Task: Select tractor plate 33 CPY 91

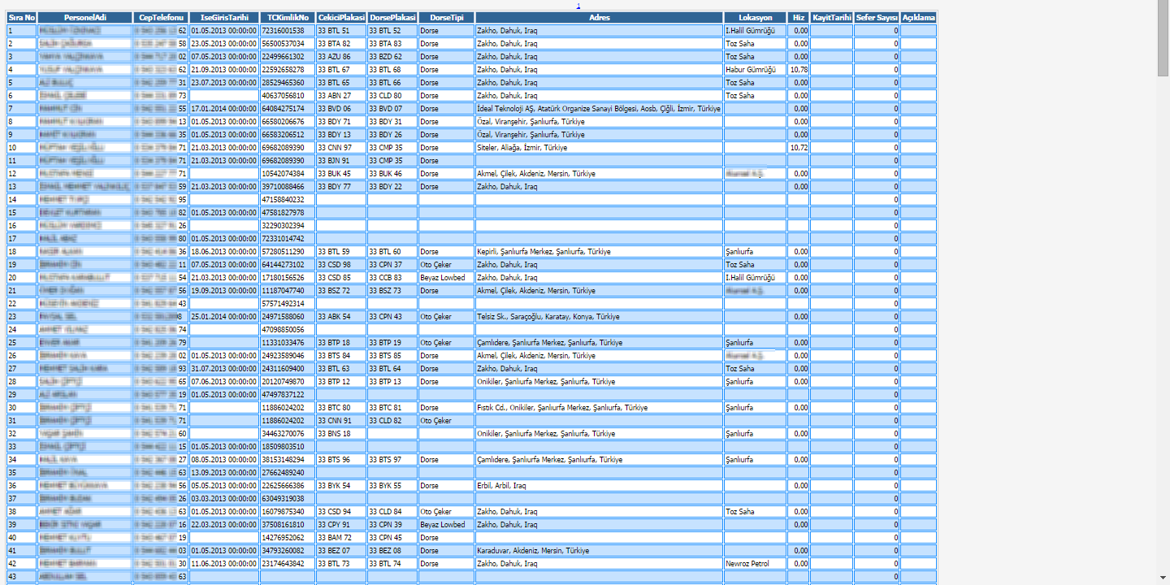Action: click(341, 525)
